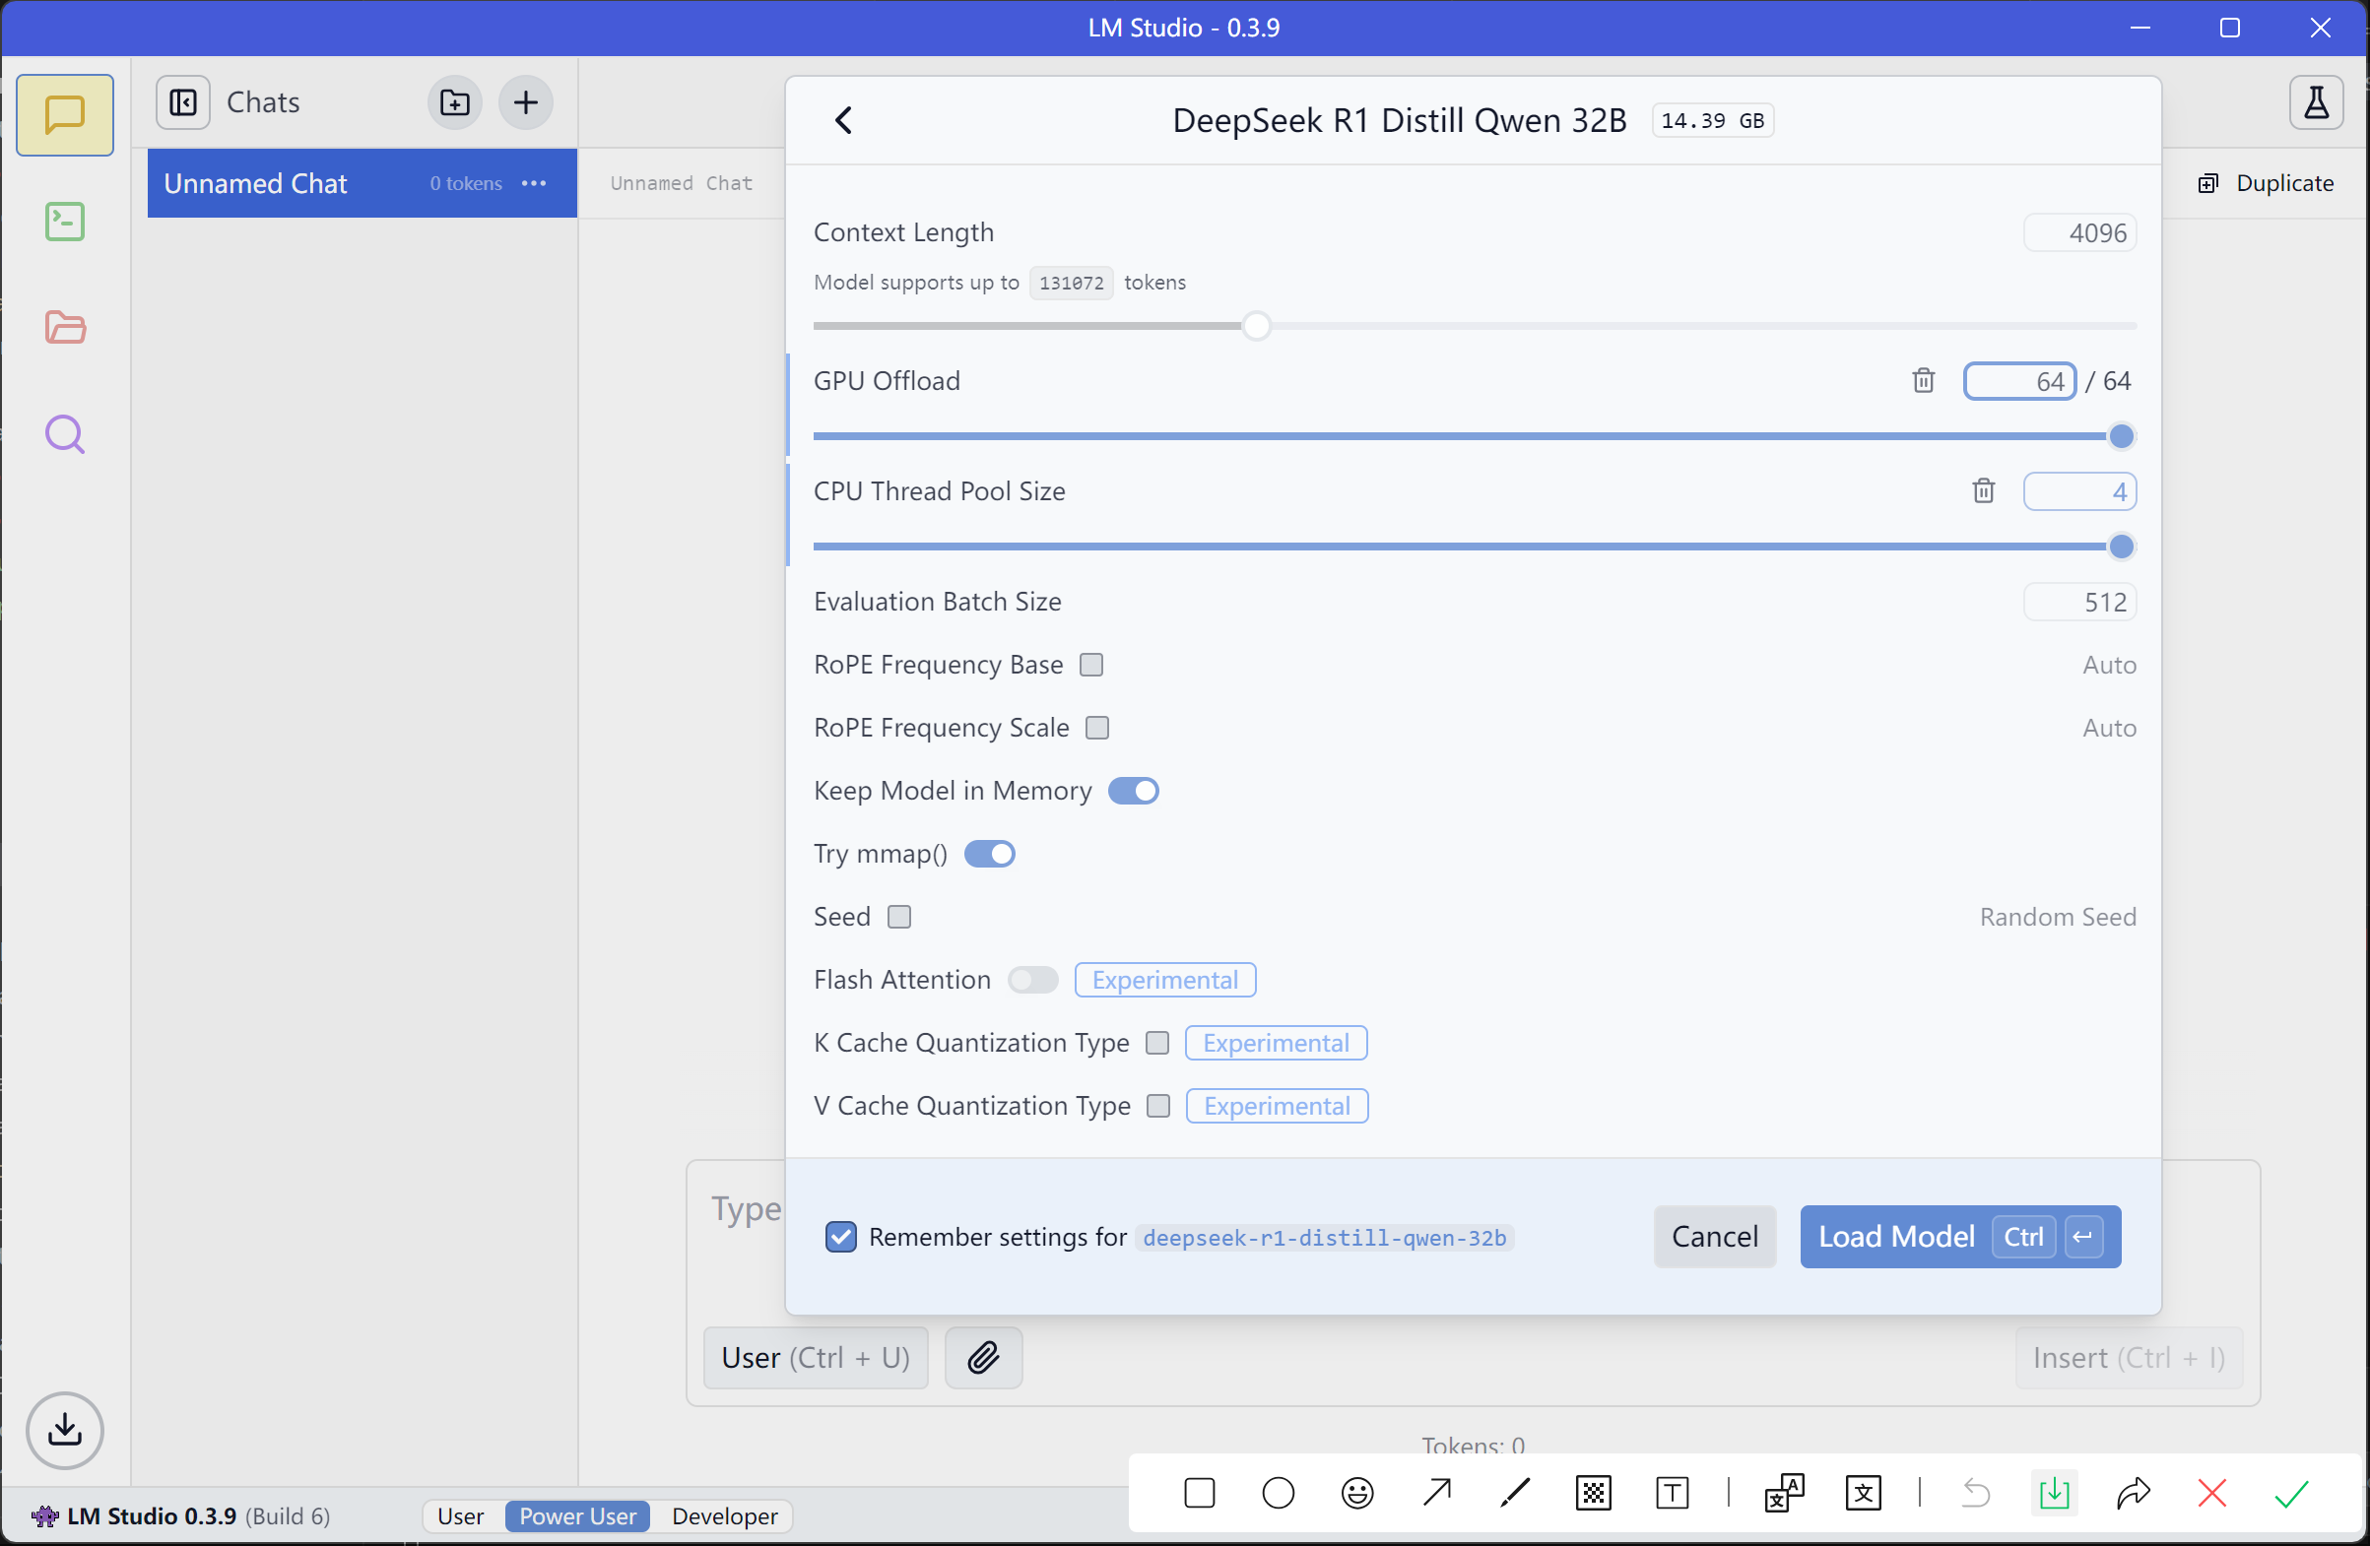Click the Context Length slider handle

(x=1256, y=326)
